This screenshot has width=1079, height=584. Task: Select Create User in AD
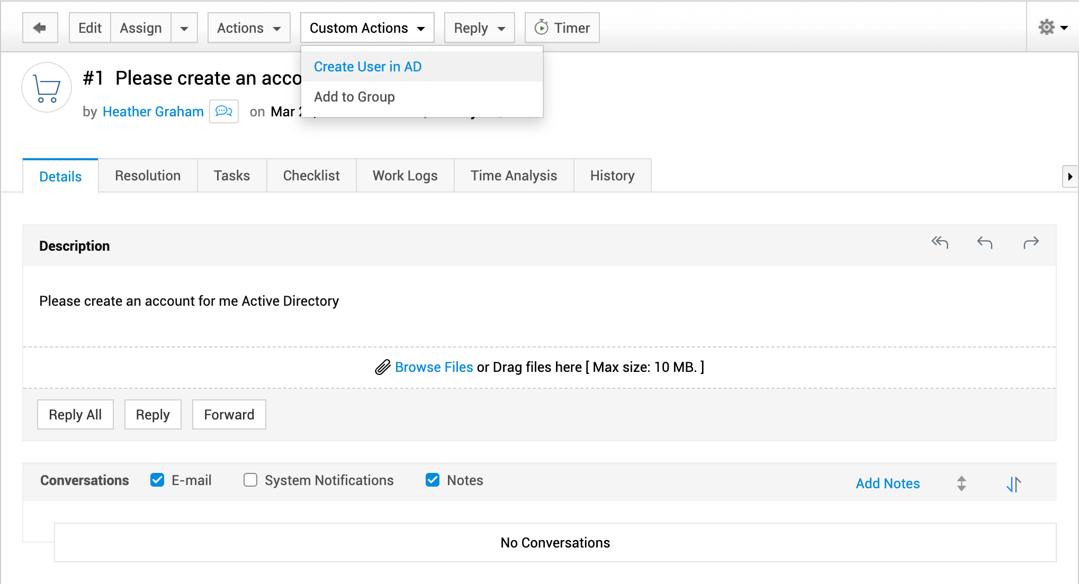coord(367,67)
